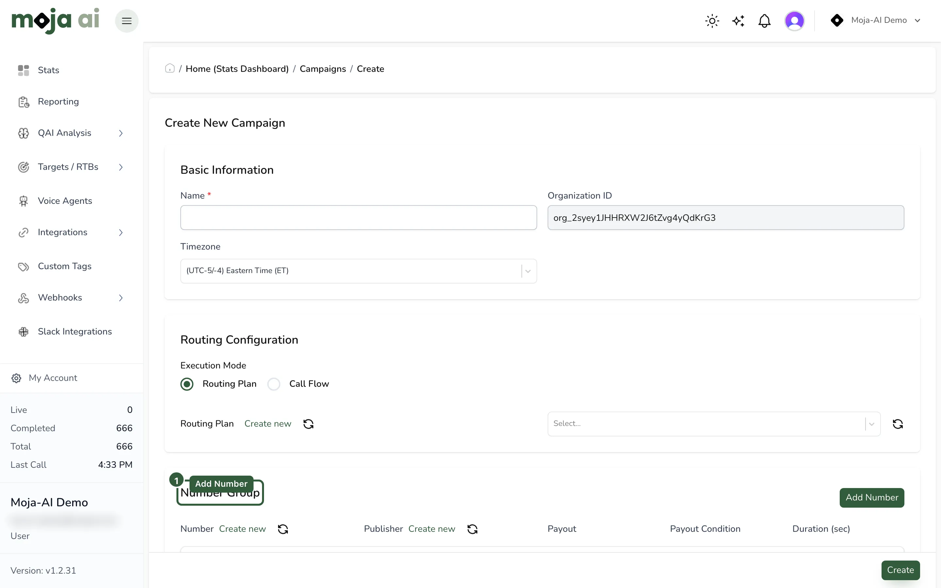Click the Stats grid icon
941x588 pixels.
point(23,70)
